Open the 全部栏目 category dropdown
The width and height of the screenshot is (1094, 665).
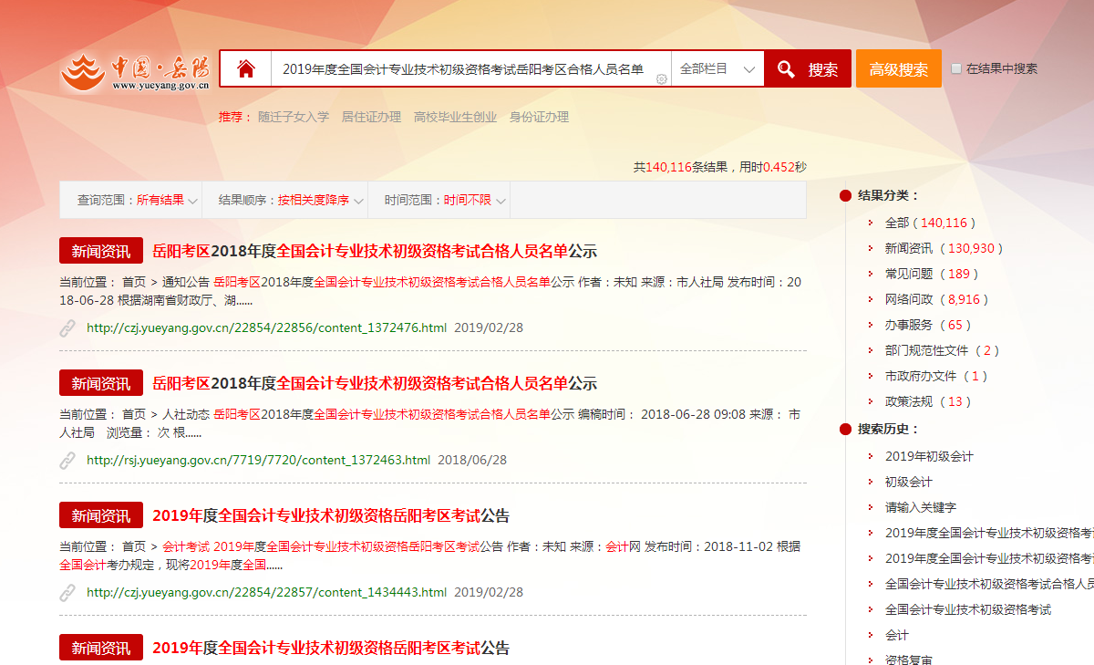(x=717, y=69)
